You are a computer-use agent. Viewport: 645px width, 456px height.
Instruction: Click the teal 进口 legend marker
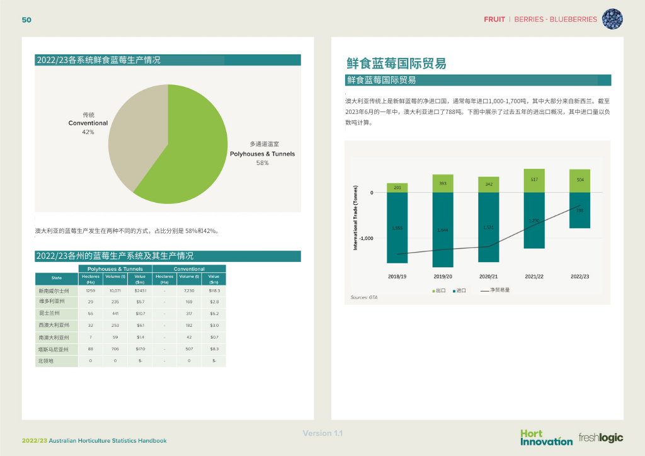point(454,290)
